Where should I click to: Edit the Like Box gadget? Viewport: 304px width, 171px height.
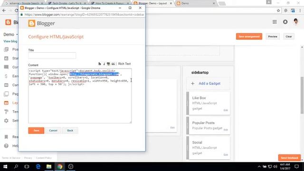pos(226,110)
